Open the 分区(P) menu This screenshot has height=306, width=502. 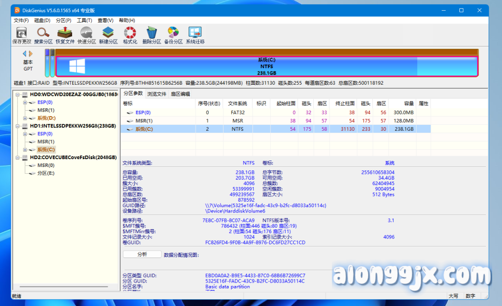63,21
